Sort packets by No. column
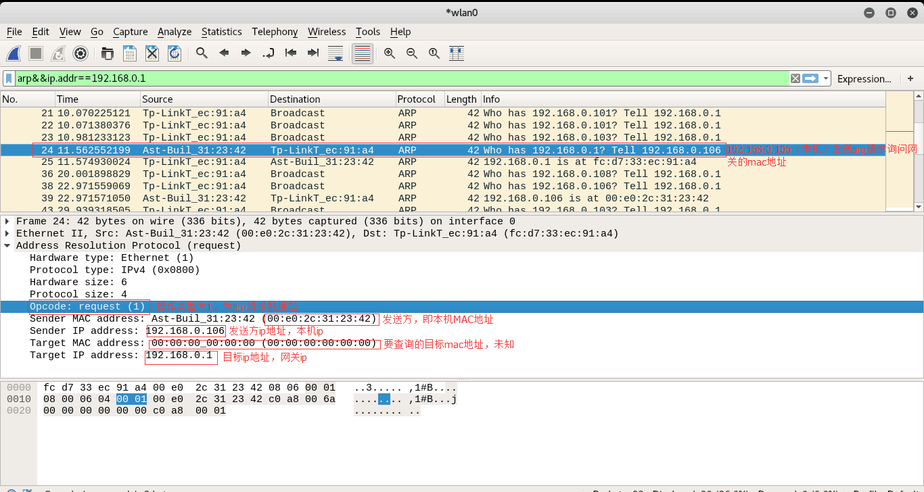Screen dimensions: 924x492 (27, 99)
